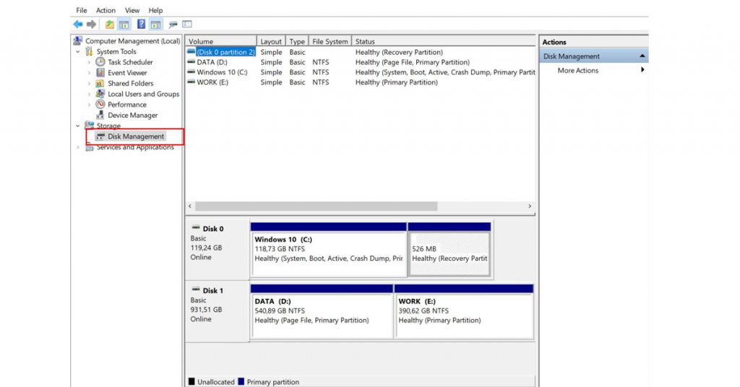Screen dimensions: 740x387
Task: Click the Disk Management drive icon in the tree
Action: point(100,136)
